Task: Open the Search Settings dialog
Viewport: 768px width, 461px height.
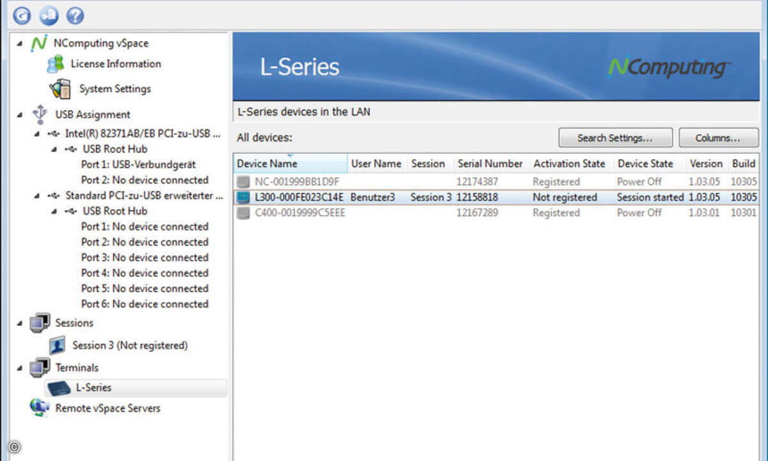Action: [615, 138]
